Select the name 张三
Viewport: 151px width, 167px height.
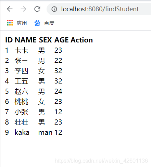pos(21,61)
